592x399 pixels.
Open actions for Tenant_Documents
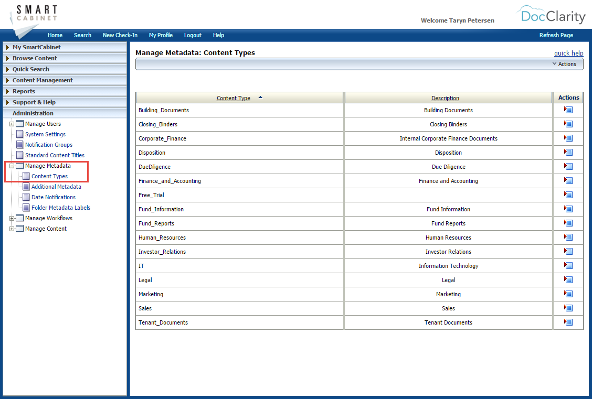click(568, 322)
